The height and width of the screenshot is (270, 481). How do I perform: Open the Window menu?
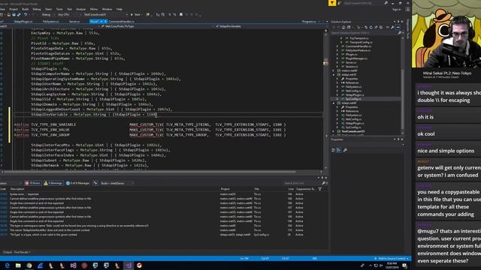pos(107,9)
